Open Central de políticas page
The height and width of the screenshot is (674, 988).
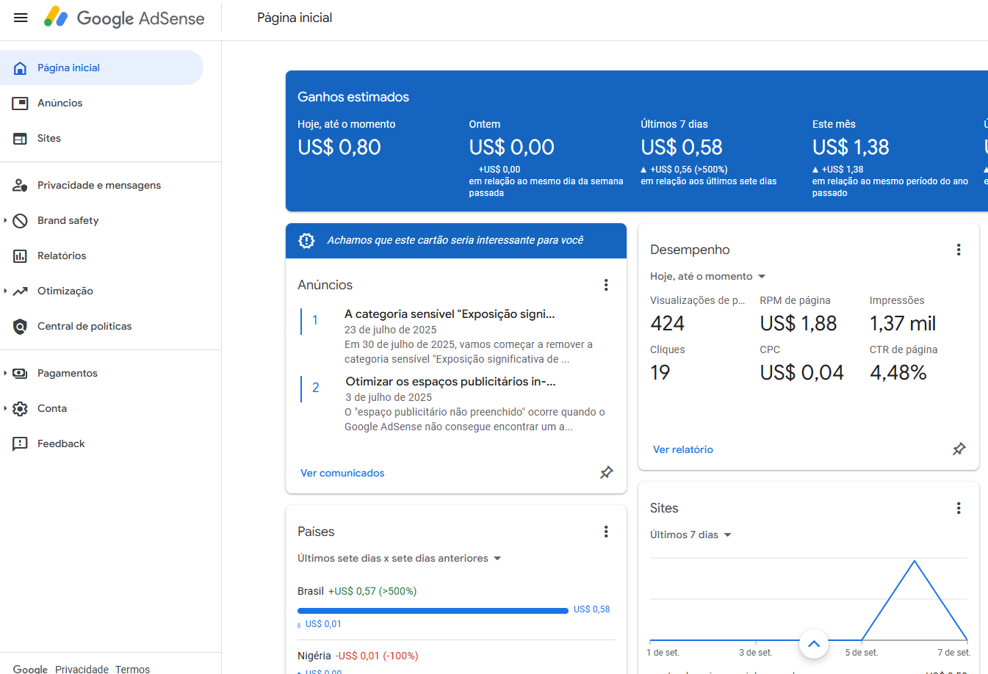click(x=84, y=326)
